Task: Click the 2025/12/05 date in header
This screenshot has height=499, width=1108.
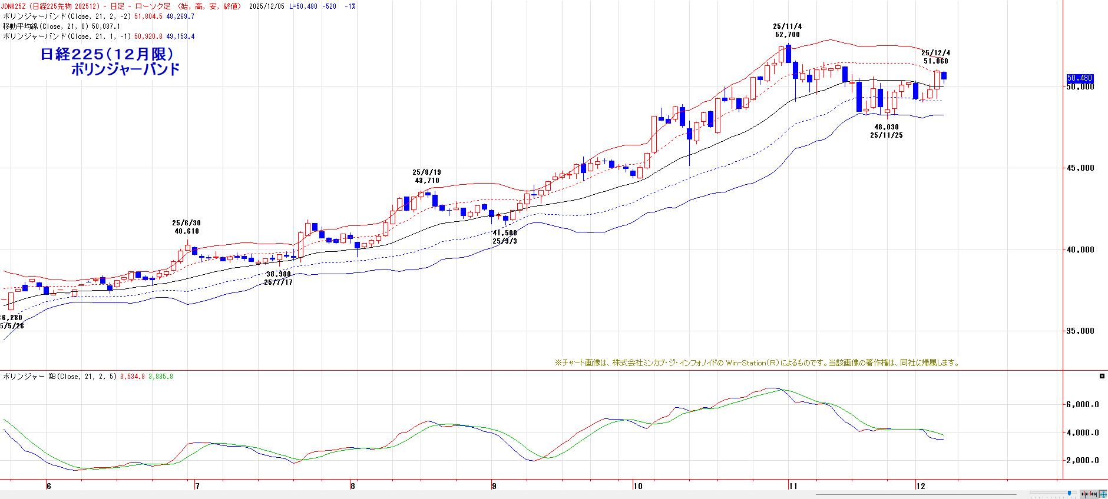Action: click(x=268, y=6)
